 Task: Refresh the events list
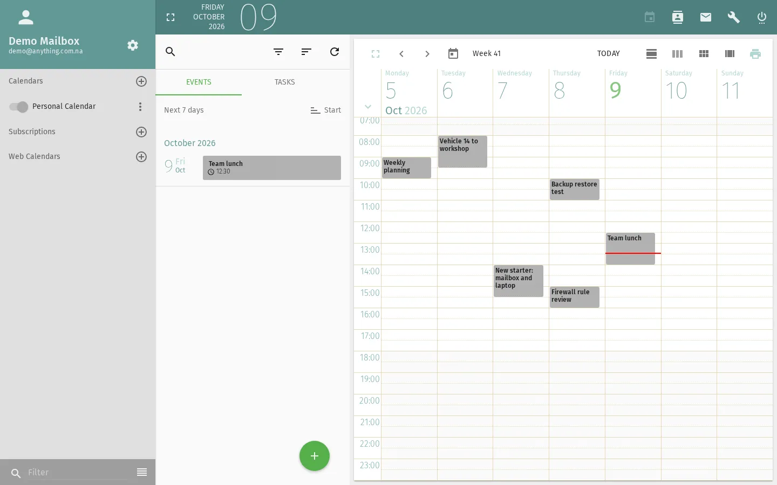(335, 52)
